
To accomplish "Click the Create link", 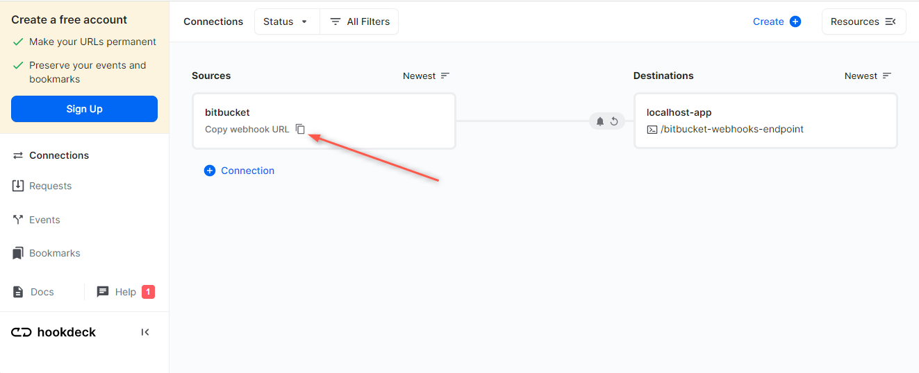I will click(x=768, y=21).
